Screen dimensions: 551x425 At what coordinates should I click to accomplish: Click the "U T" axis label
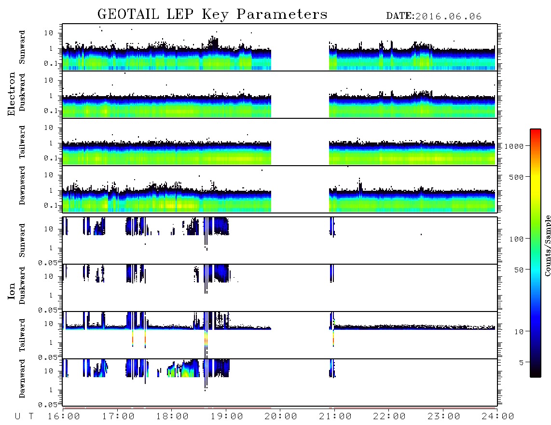(25, 417)
